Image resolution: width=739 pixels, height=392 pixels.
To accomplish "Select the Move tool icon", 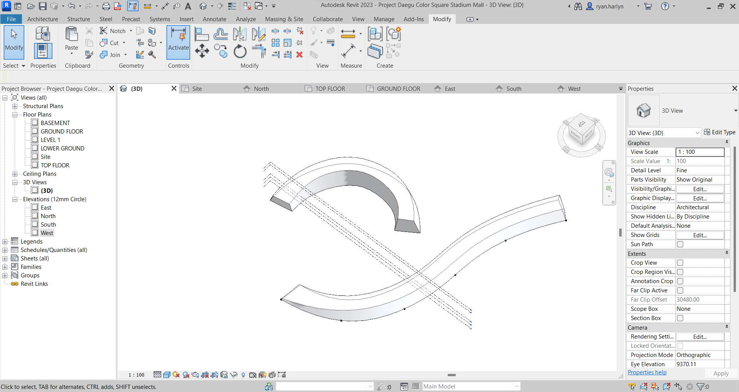I will 202,51.
